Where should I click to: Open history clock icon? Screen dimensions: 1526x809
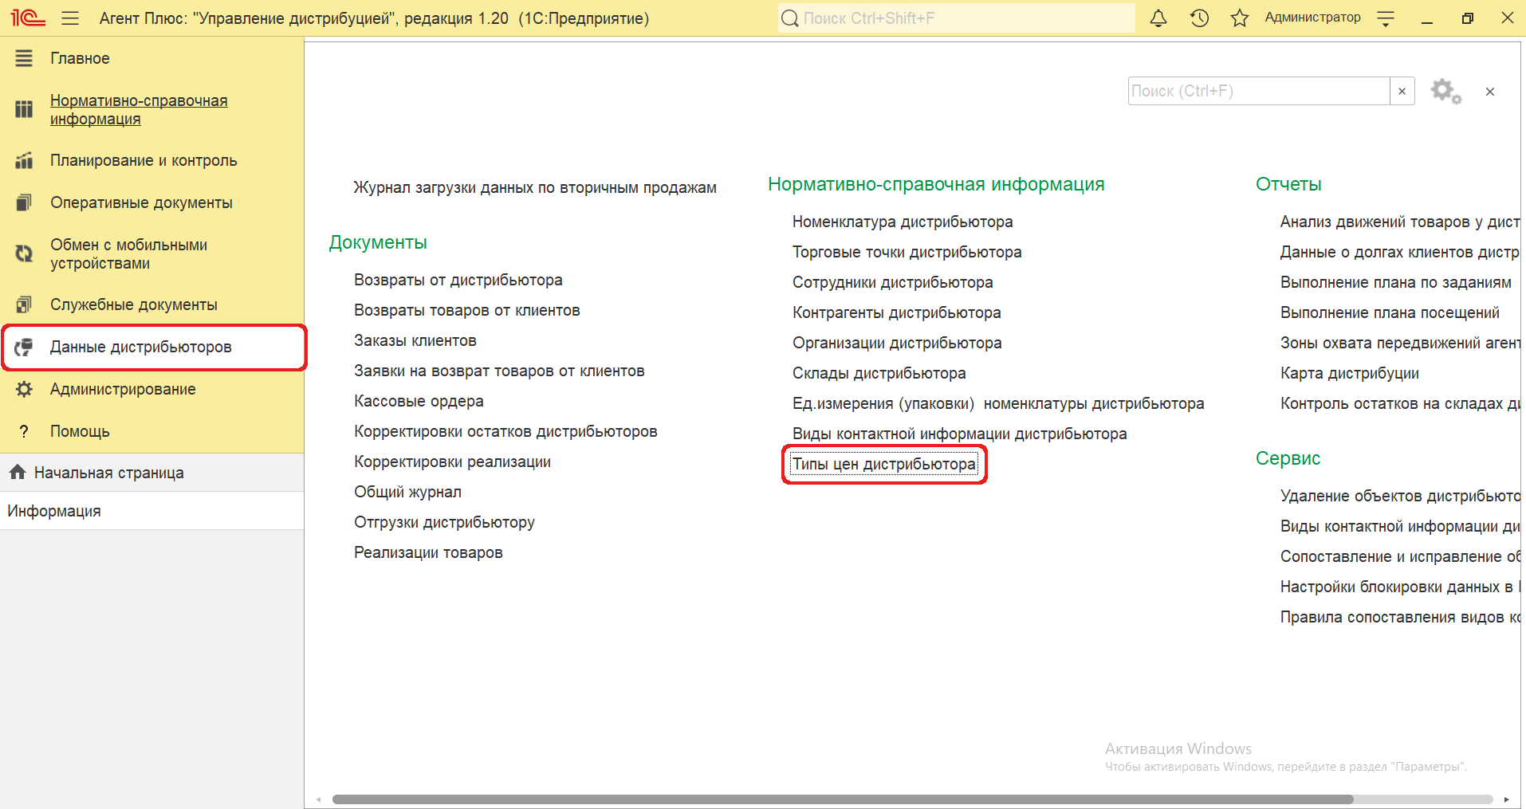coord(1199,18)
